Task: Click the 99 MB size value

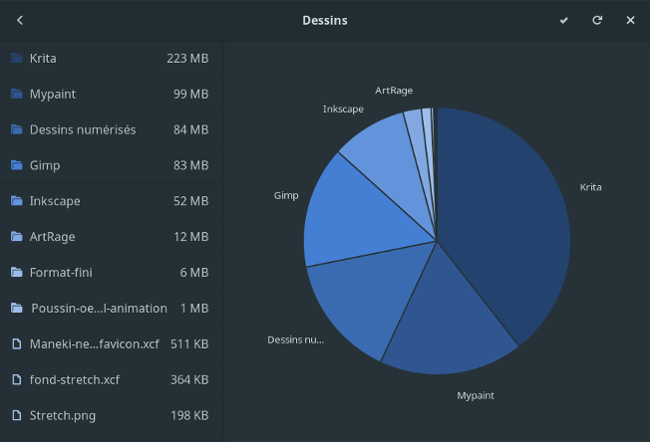Action: 191,94
